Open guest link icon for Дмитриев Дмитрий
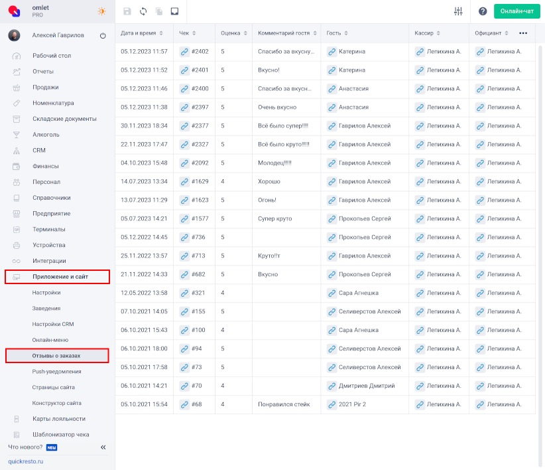545x470 pixels. point(332,386)
